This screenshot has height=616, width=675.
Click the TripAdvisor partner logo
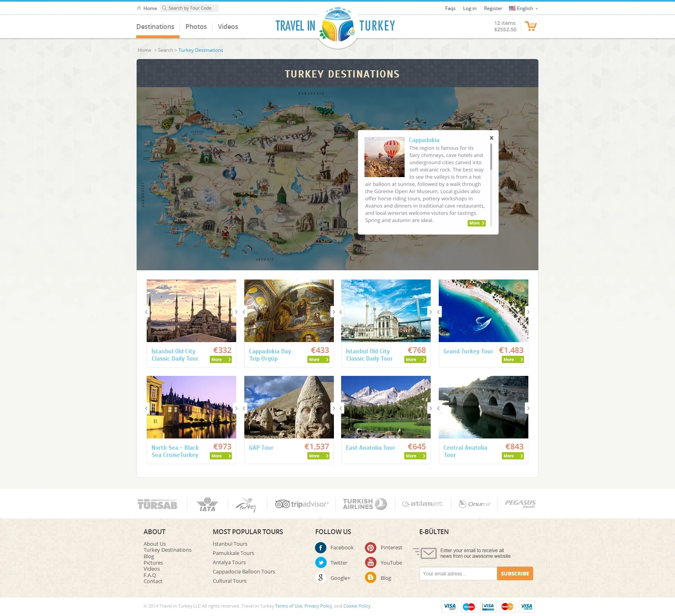tap(302, 504)
